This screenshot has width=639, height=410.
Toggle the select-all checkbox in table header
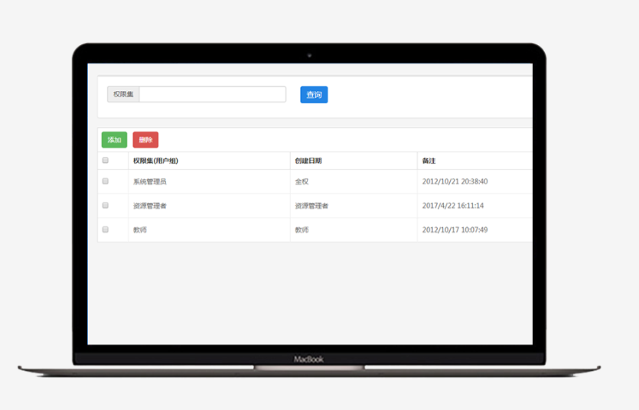click(x=106, y=161)
